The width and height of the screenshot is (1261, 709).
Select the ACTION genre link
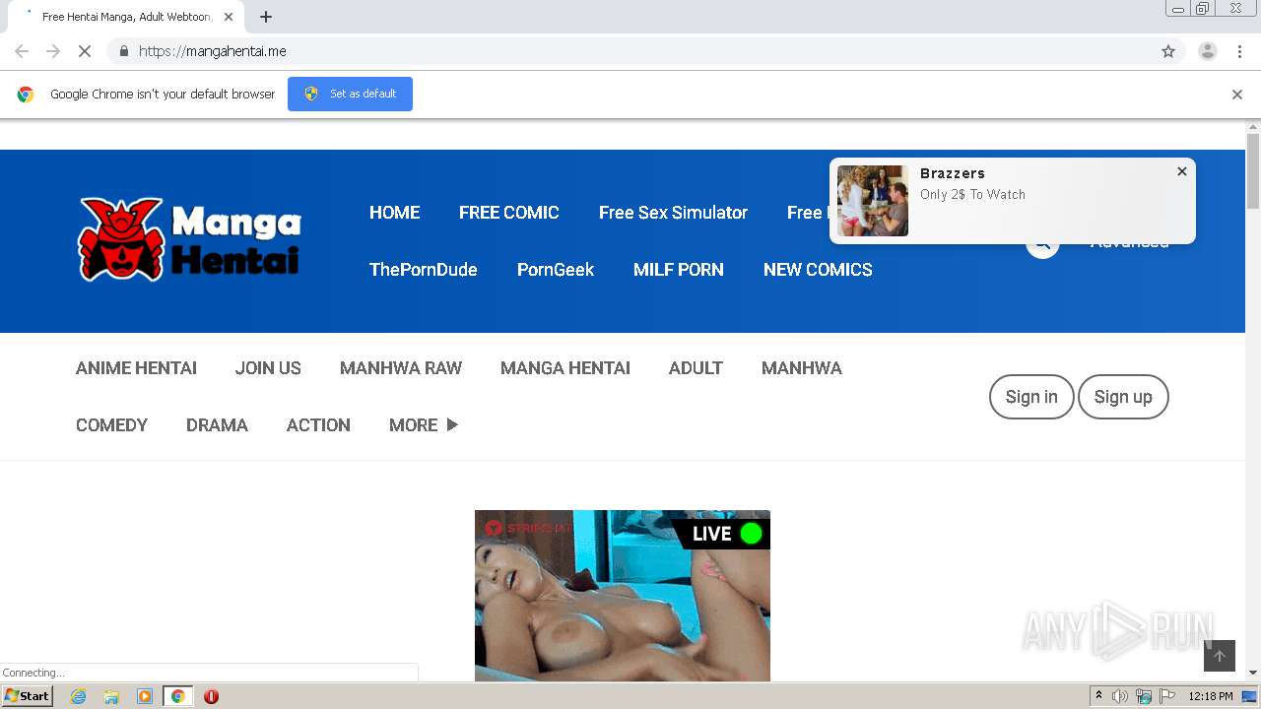point(318,425)
